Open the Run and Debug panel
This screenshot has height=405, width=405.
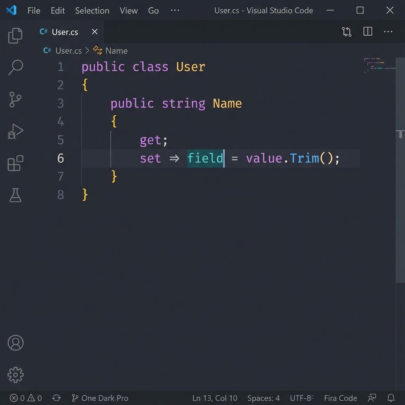[x=15, y=131]
